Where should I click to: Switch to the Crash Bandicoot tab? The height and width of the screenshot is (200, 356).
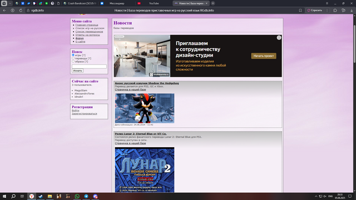(x=80, y=3)
